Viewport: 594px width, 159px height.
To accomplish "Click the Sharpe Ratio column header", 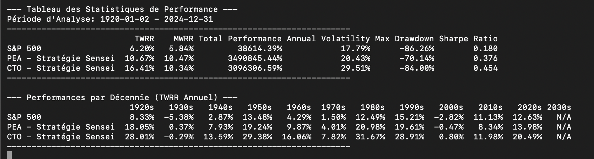I will coord(468,39).
